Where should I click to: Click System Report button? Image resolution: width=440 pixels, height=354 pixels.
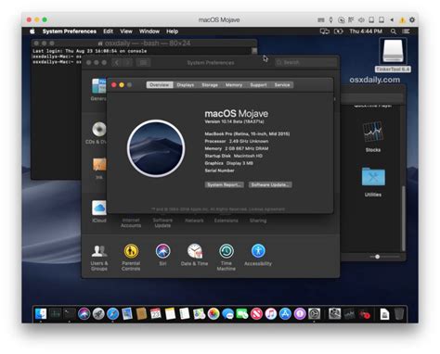coord(224,184)
